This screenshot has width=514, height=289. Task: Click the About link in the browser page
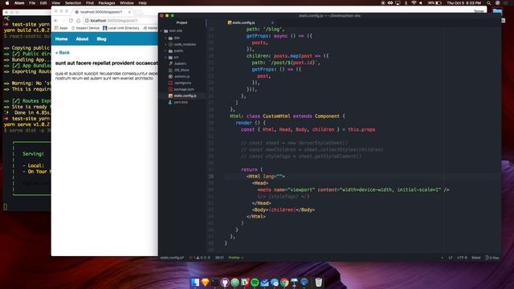point(82,39)
